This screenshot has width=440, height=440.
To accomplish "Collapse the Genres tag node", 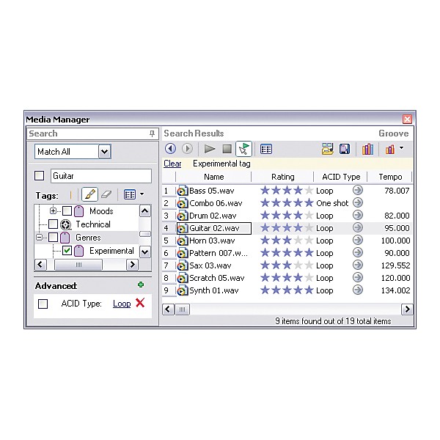I will point(40,238).
